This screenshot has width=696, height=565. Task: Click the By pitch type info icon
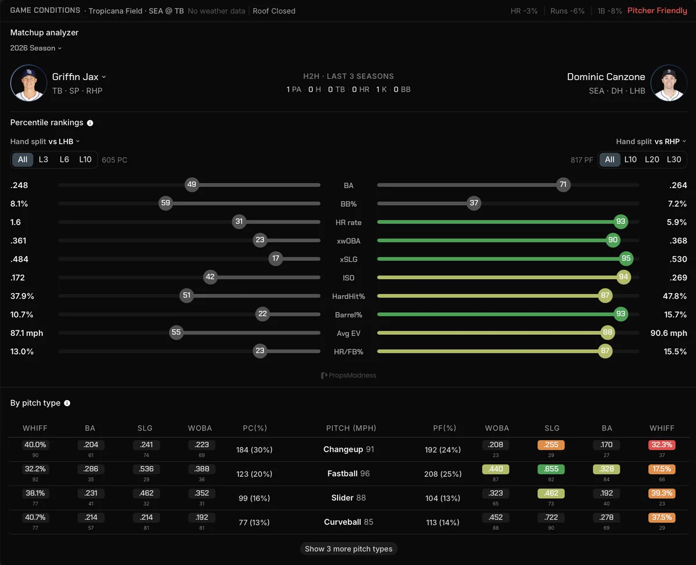click(67, 403)
